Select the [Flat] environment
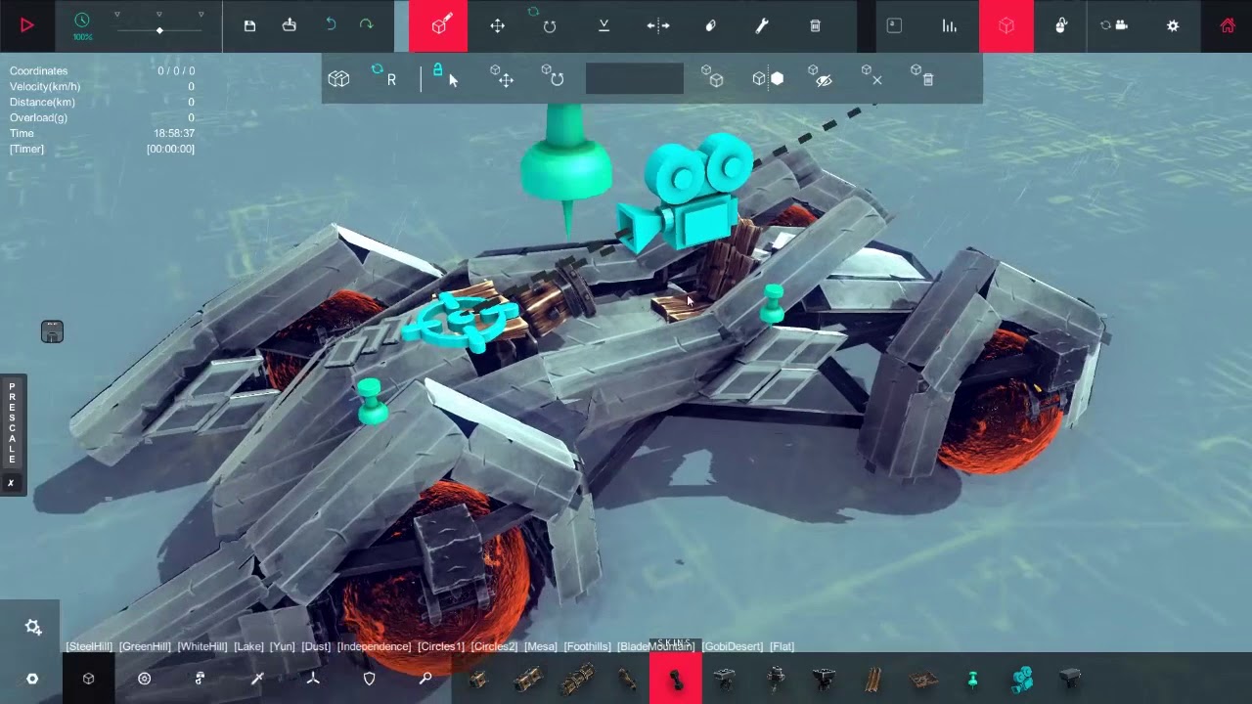This screenshot has width=1252, height=704. tap(782, 646)
